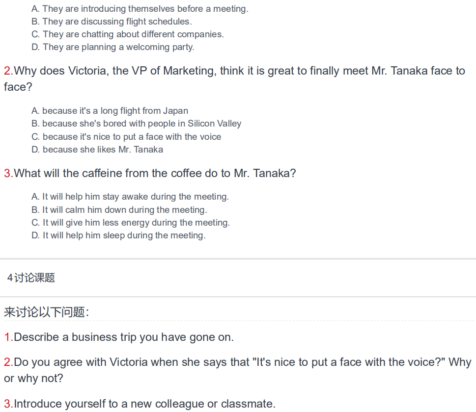Click the caffeine question text for question 3
Image resolution: width=476 pixels, height=412 pixels.
(155, 174)
